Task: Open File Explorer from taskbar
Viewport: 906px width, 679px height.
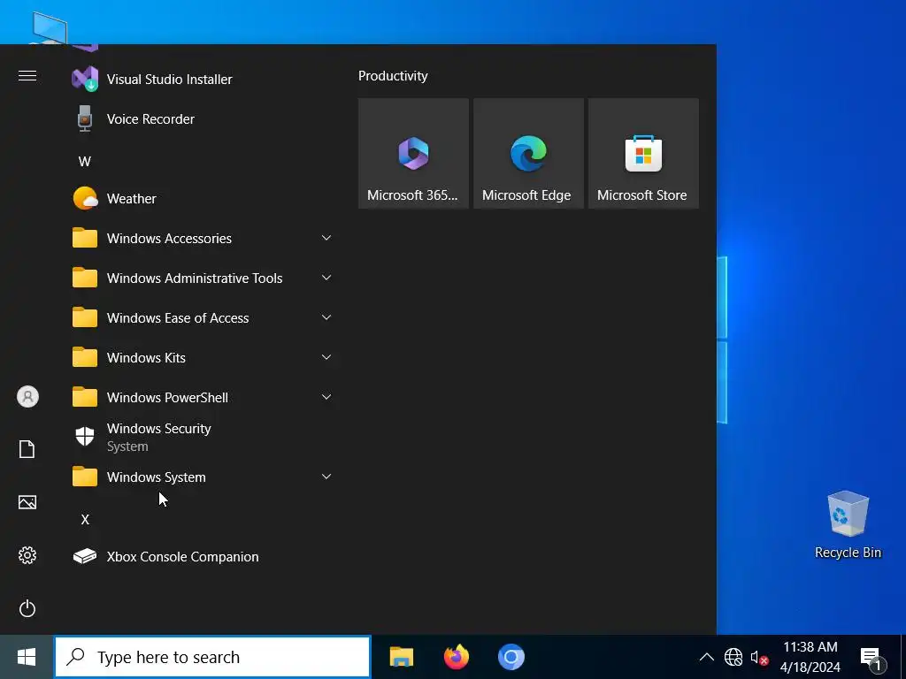Action: click(401, 657)
